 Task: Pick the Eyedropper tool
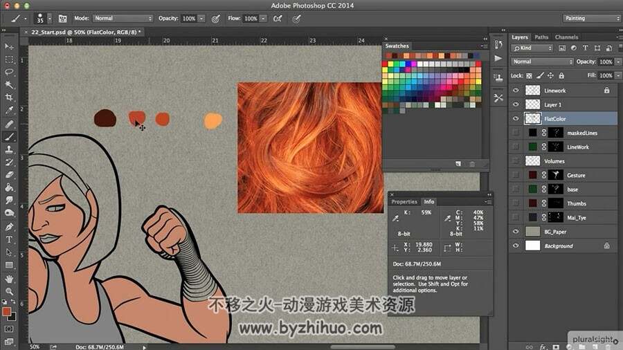(x=9, y=110)
